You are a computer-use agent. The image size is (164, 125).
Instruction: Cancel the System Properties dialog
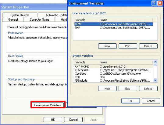73,120
